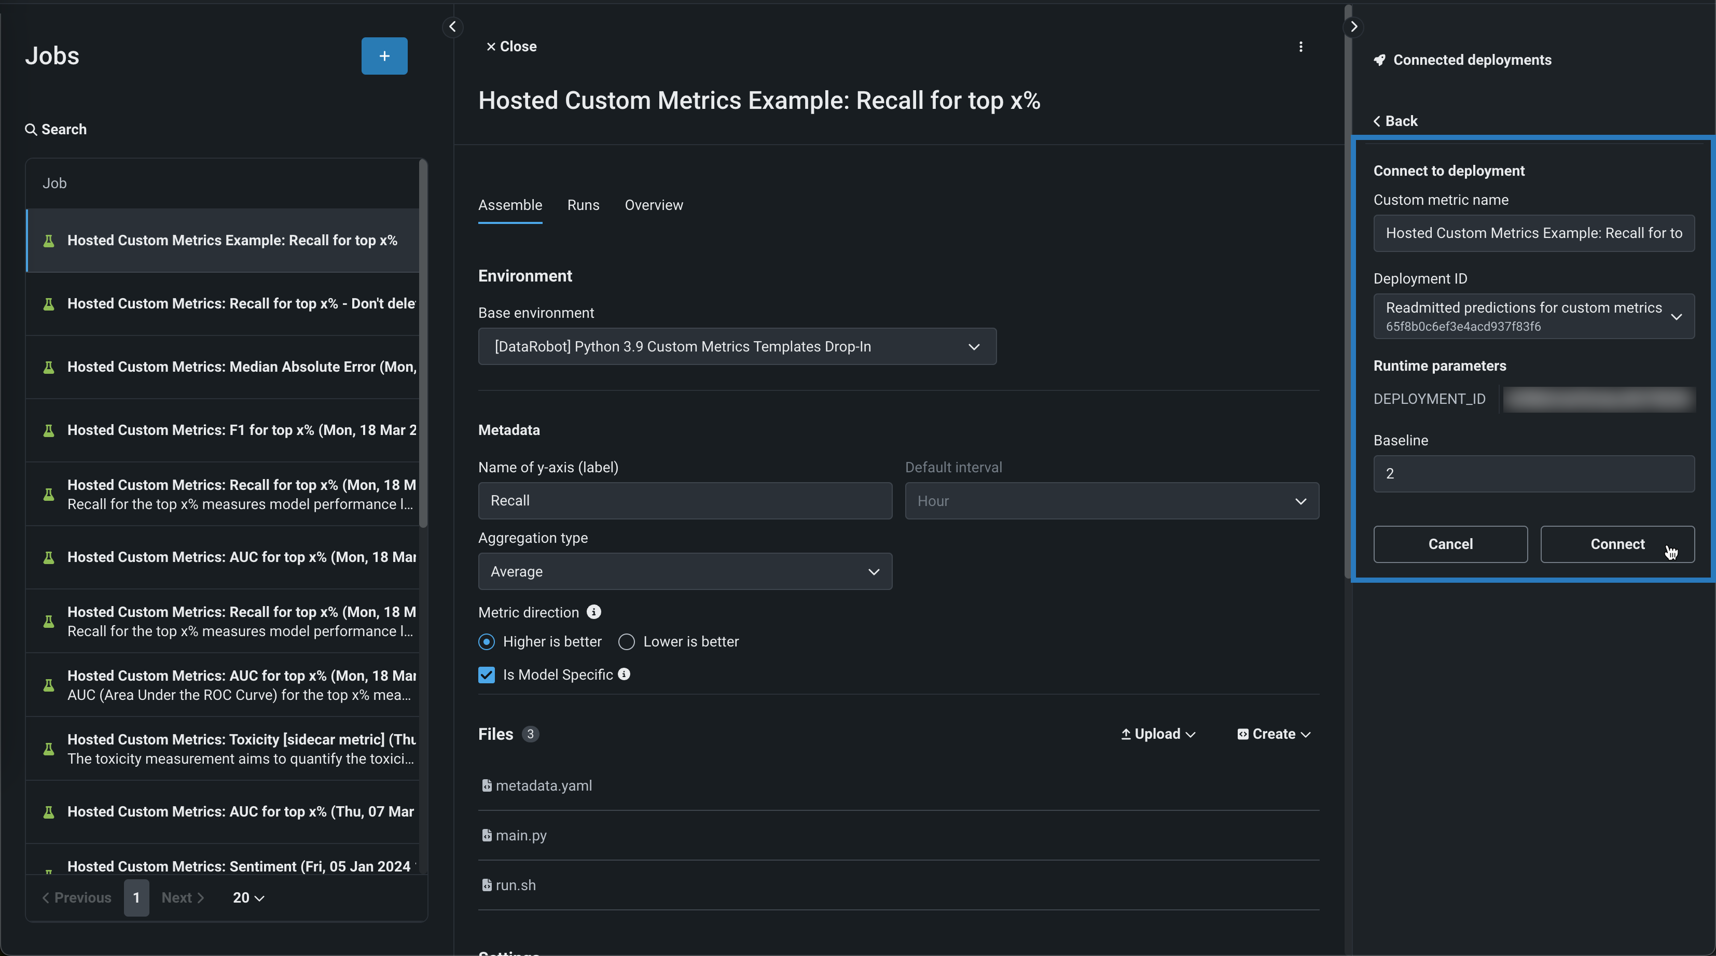The image size is (1716, 956).
Task: Uncheck Is Model Specific checkbox
Action: 486,675
